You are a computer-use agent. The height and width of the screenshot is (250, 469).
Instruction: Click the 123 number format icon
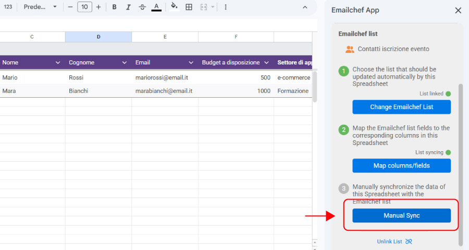(8, 7)
